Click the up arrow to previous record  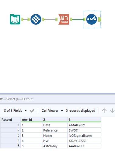click(x=104, y=111)
